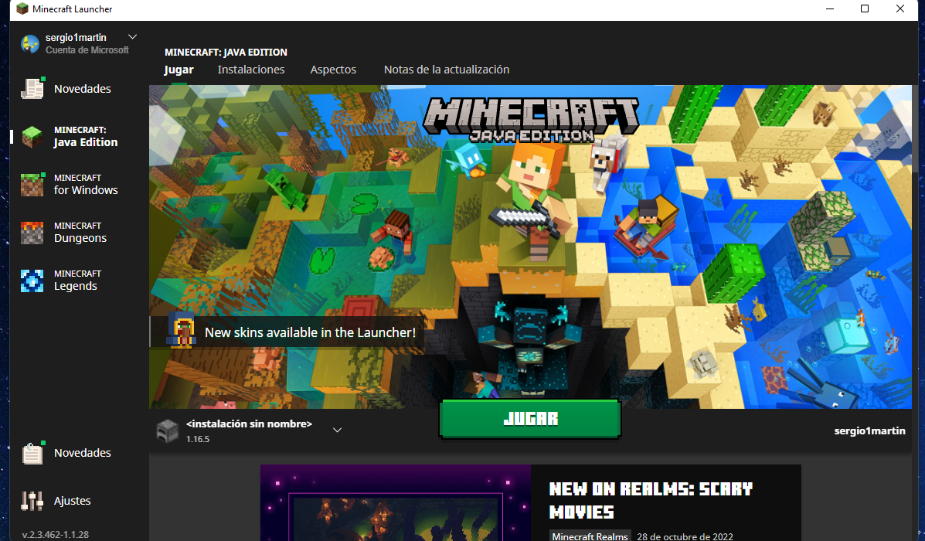Select the Minecraft Java Edition grass block icon

coord(32,137)
